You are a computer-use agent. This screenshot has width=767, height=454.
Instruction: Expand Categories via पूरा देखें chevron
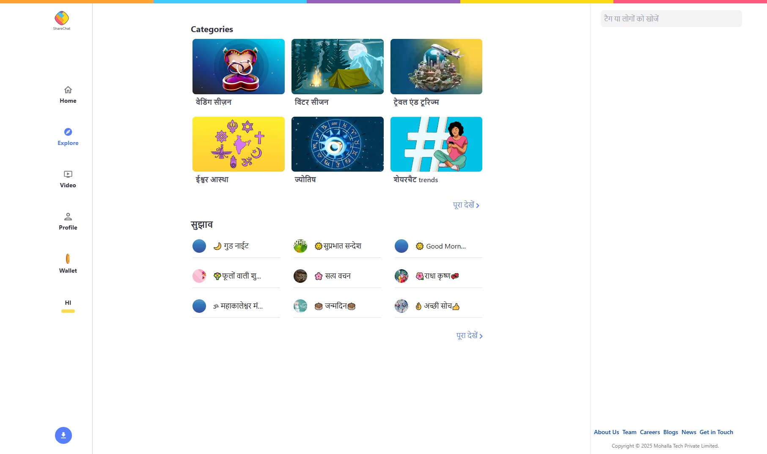coord(466,205)
